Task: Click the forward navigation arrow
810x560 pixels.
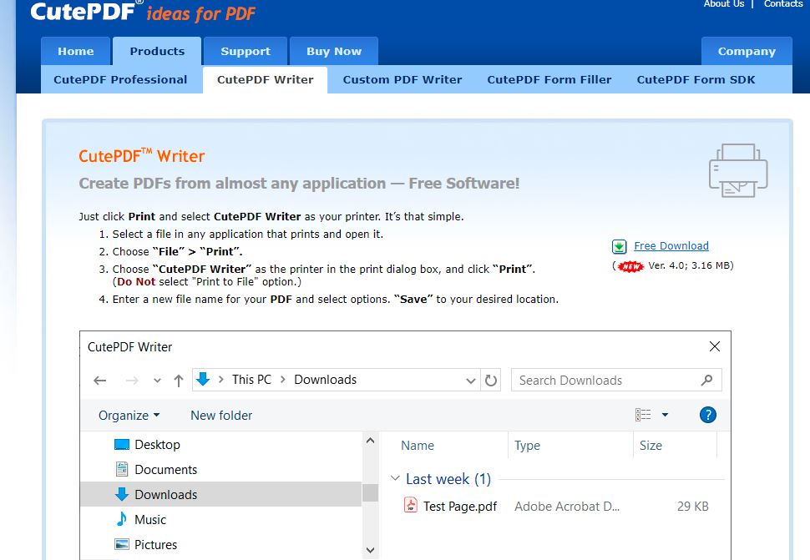Action: tap(132, 381)
